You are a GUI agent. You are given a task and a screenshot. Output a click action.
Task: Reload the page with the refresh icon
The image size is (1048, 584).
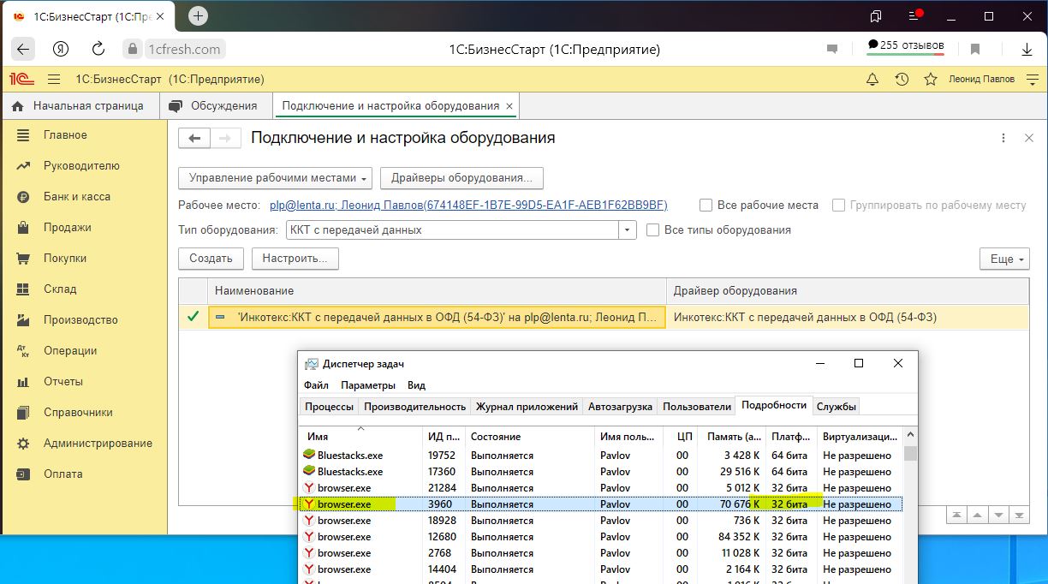coord(98,49)
